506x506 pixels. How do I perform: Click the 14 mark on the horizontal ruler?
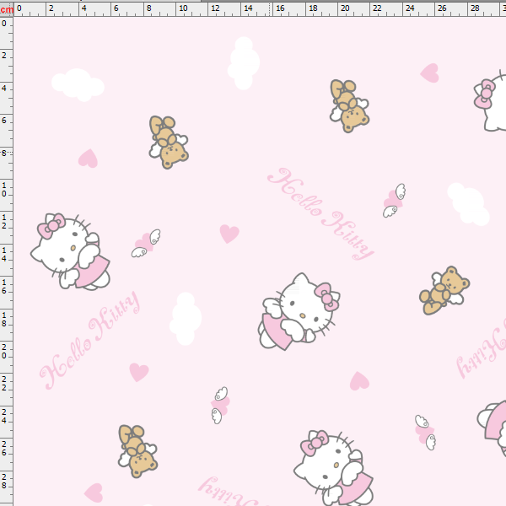click(x=248, y=8)
